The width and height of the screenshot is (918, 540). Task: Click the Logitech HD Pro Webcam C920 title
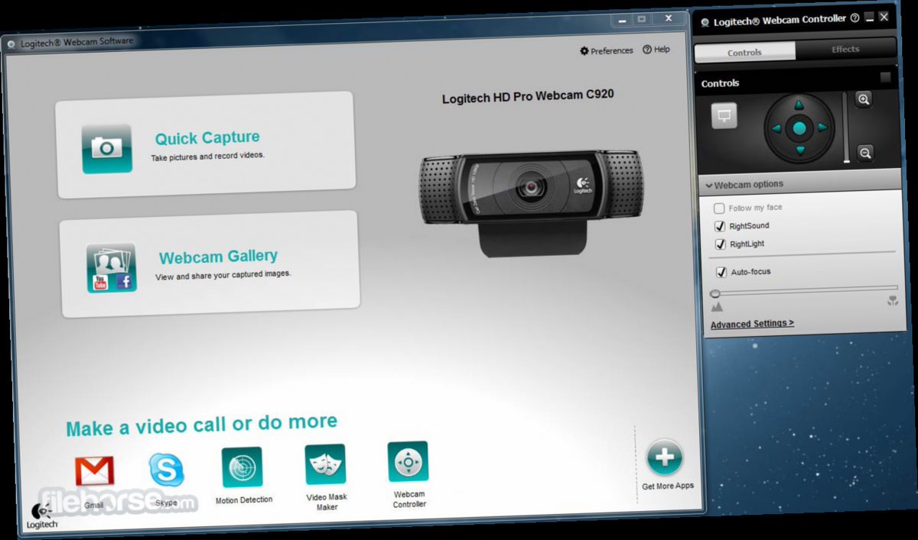528,97
